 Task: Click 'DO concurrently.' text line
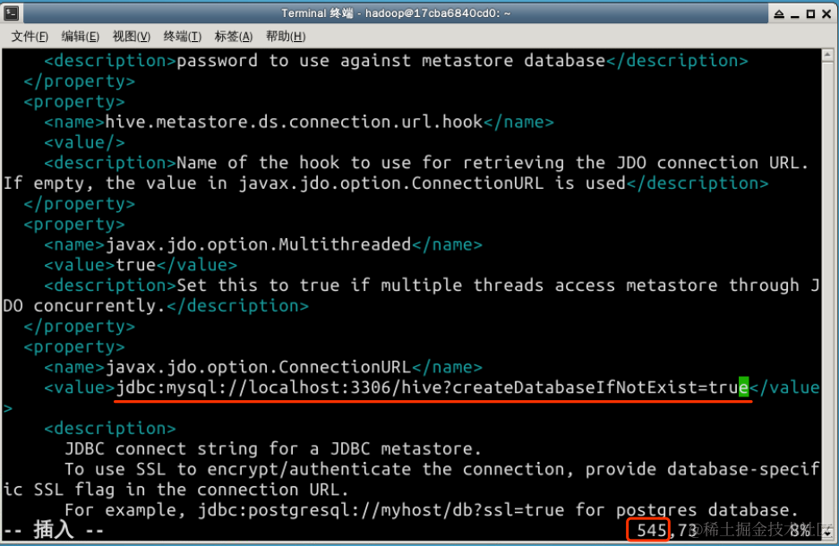pyautogui.click(x=84, y=306)
